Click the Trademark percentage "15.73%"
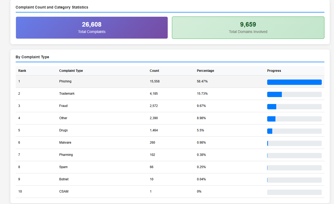The height and width of the screenshot is (204, 334). (x=202, y=94)
